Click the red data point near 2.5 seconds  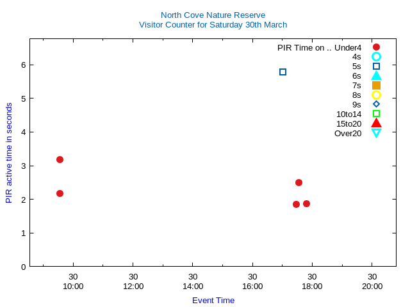(299, 182)
